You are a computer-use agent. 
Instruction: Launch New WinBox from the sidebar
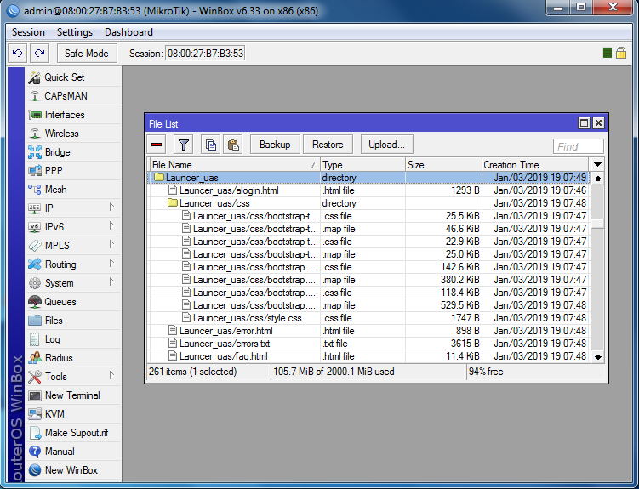pyautogui.click(x=74, y=470)
